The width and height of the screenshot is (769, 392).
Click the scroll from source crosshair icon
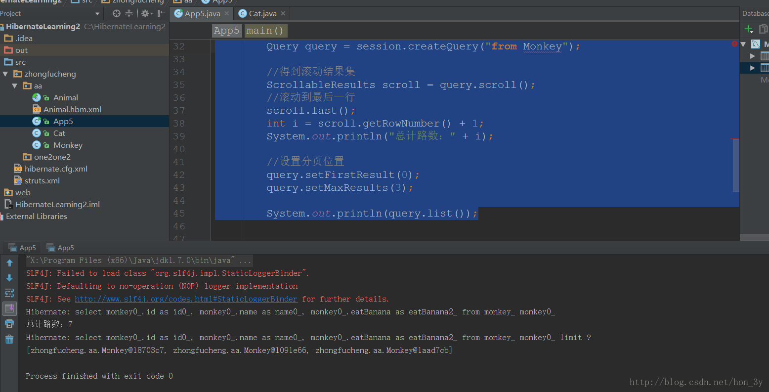point(117,13)
